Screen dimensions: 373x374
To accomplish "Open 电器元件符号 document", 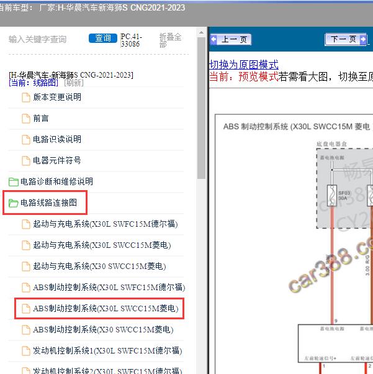I will pos(57,160).
